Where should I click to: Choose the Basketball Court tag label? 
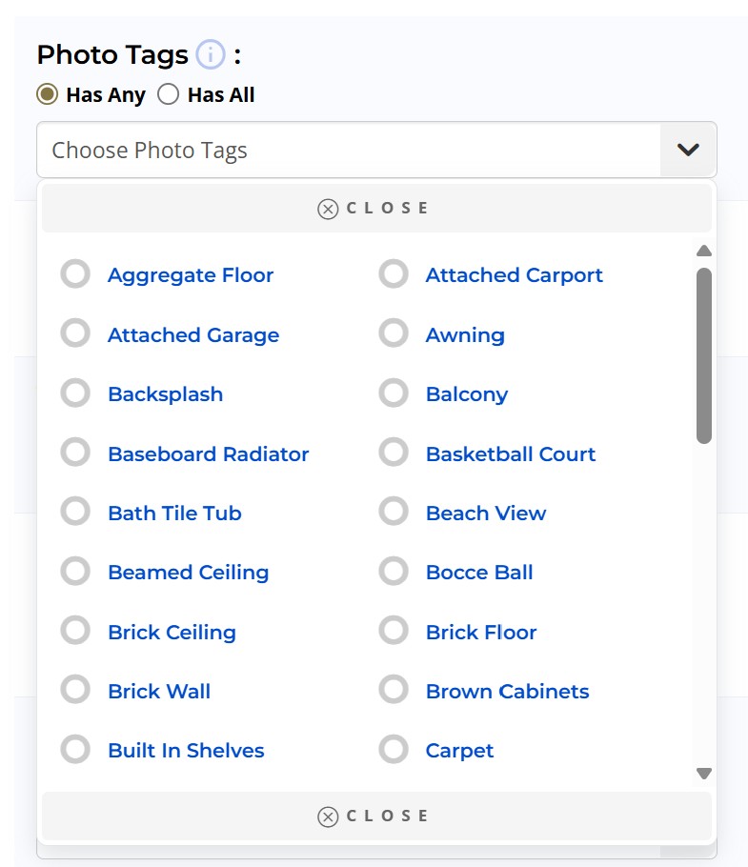[x=510, y=454]
